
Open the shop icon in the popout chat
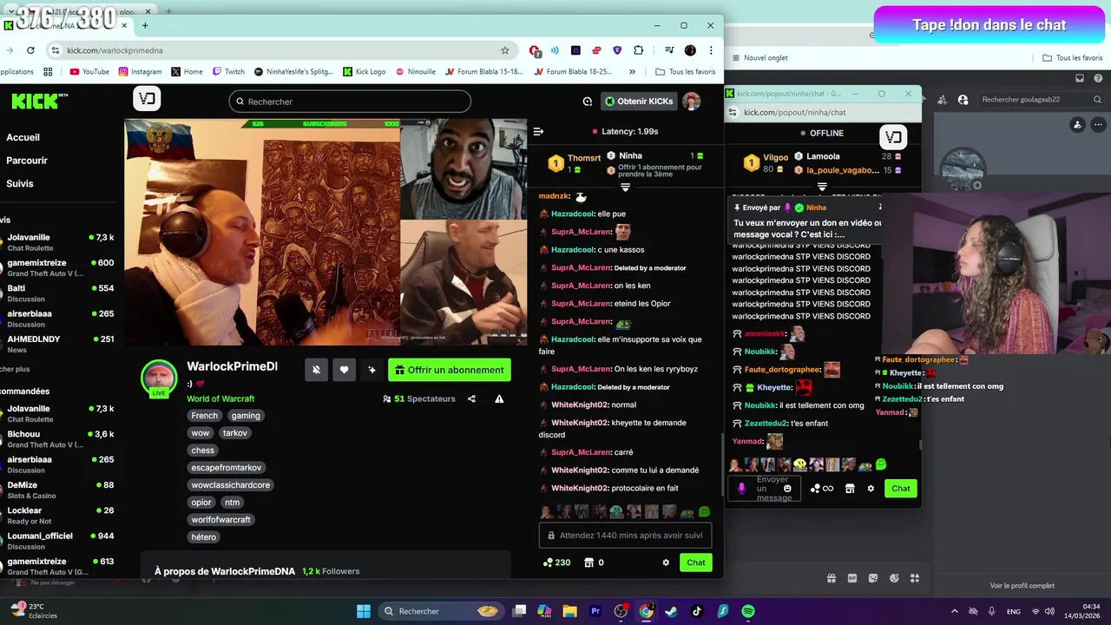coord(850,489)
